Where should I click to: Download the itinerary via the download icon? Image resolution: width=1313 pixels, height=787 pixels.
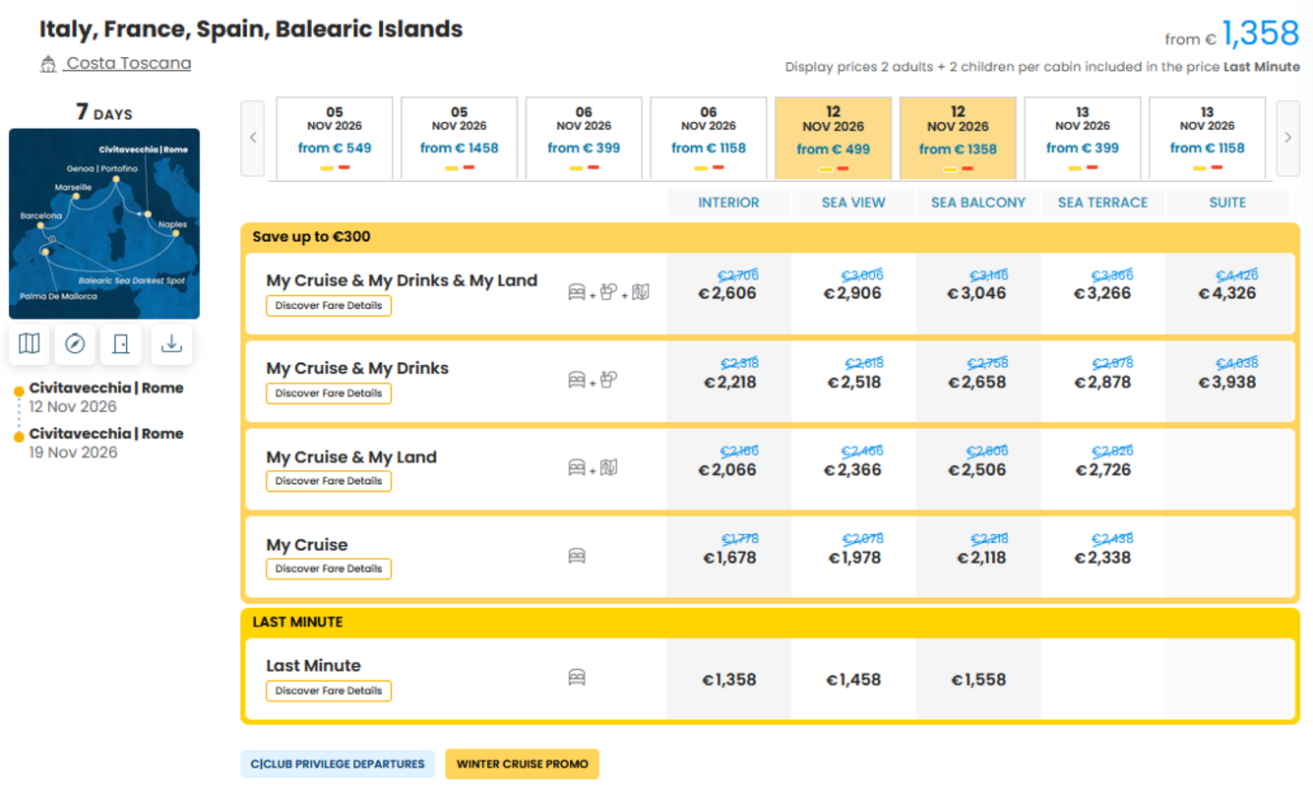click(171, 343)
